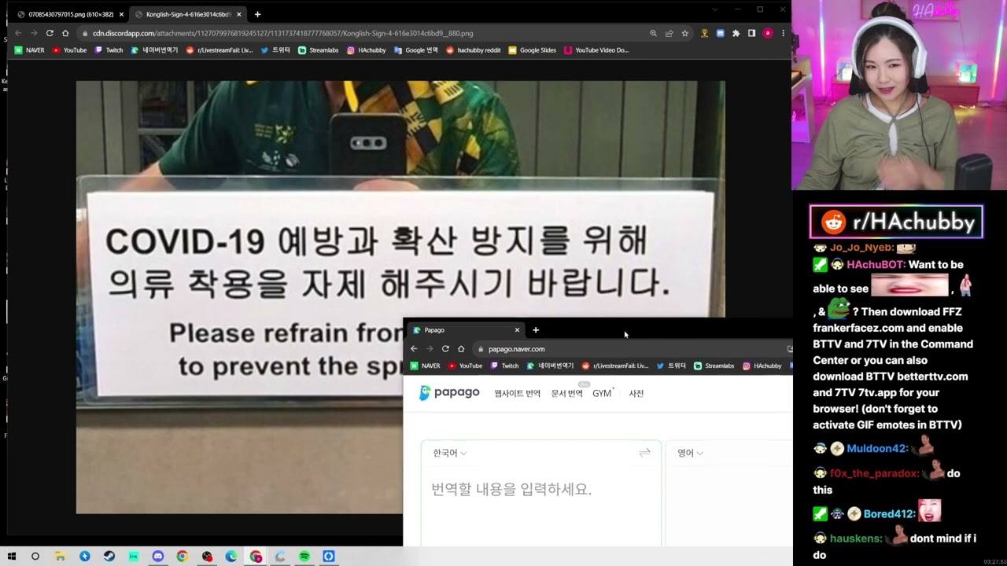The width and height of the screenshot is (1007, 566).
Task: Open the Windows Start menu
Action: click(11, 557)
